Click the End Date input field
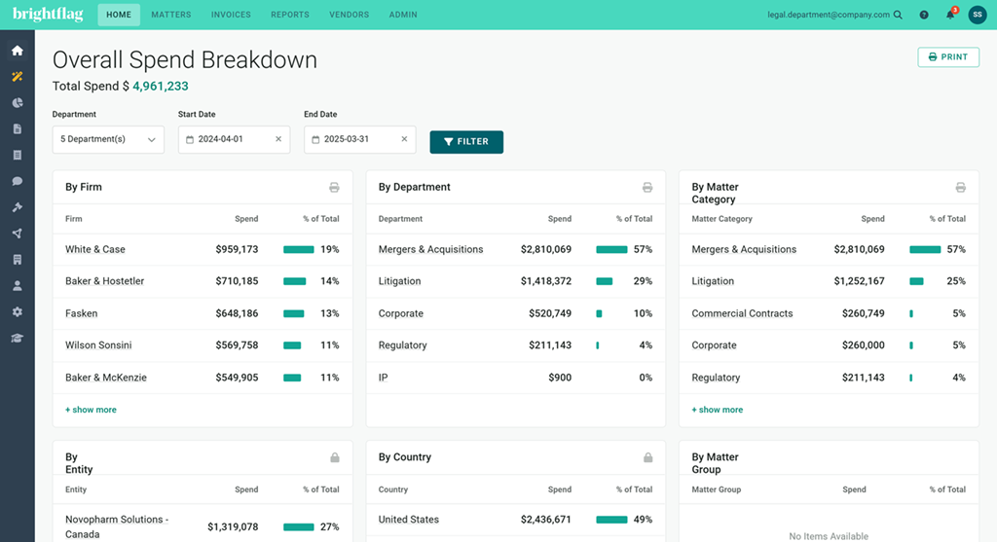The width and height of the screenshot is (997, 542). click(360, 139)
